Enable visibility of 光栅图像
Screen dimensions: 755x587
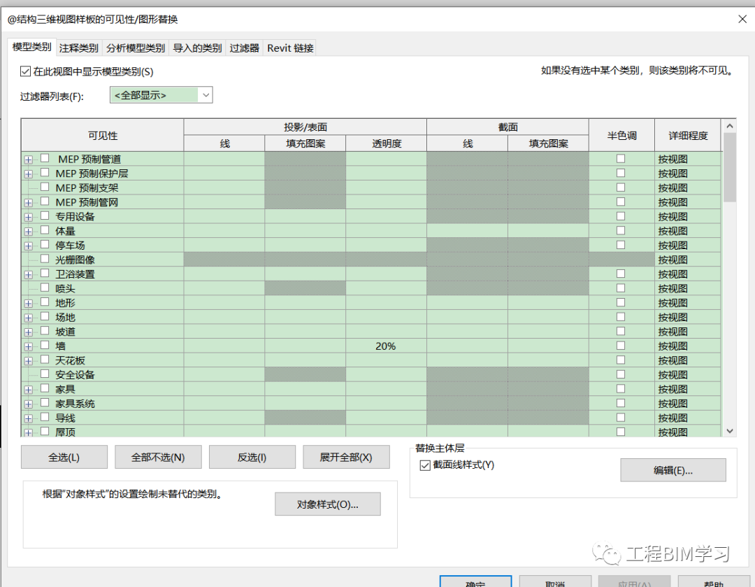coord(45,258)
